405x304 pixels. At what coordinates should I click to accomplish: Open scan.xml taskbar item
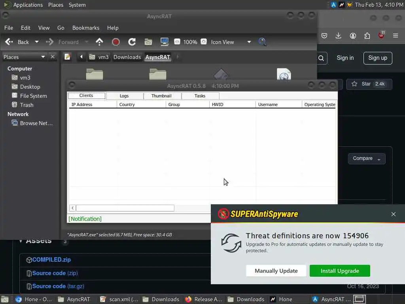(x=119, y=299)
